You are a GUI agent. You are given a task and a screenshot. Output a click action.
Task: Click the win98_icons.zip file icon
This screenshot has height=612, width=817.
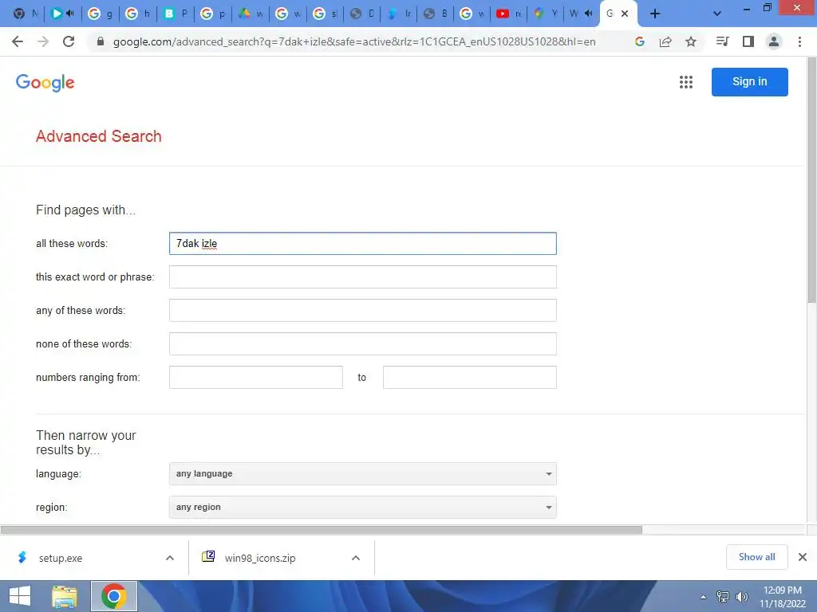tap(208, 556)
